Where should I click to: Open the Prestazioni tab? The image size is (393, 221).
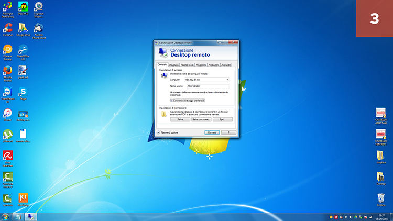point(213,65)
